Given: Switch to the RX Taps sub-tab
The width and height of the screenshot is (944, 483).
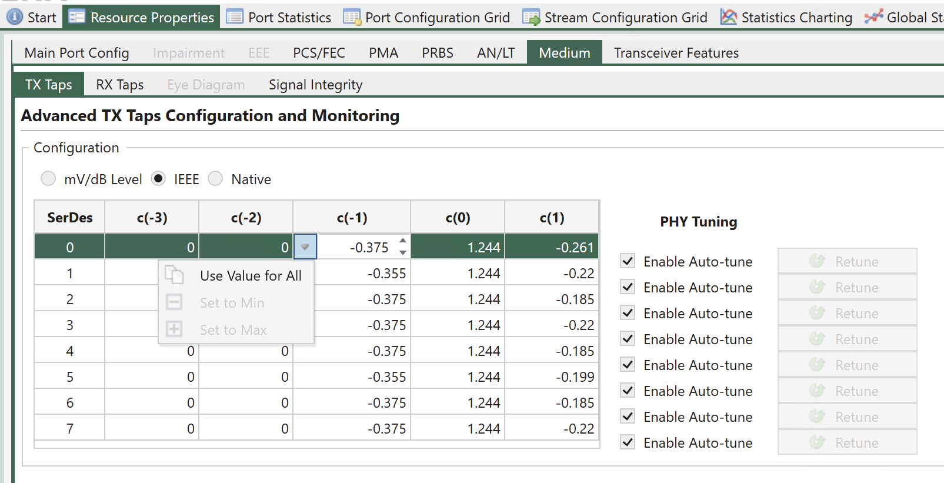Looking at the screenshot, I should pos(120,85).
